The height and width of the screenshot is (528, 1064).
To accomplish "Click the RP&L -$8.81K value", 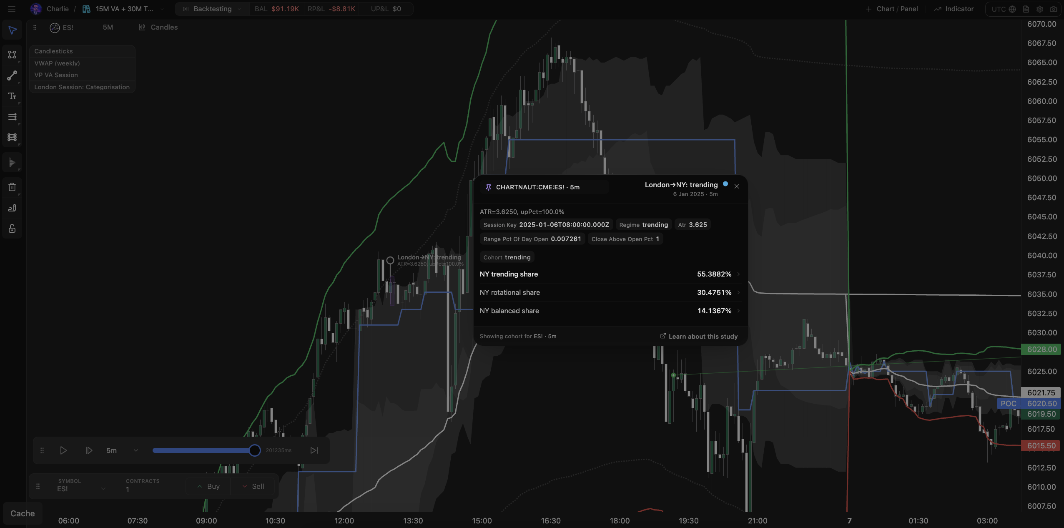I will pos(331,9).
